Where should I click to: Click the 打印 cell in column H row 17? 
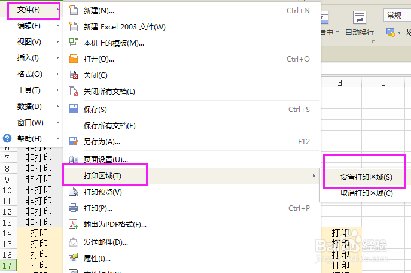[341, 265]
